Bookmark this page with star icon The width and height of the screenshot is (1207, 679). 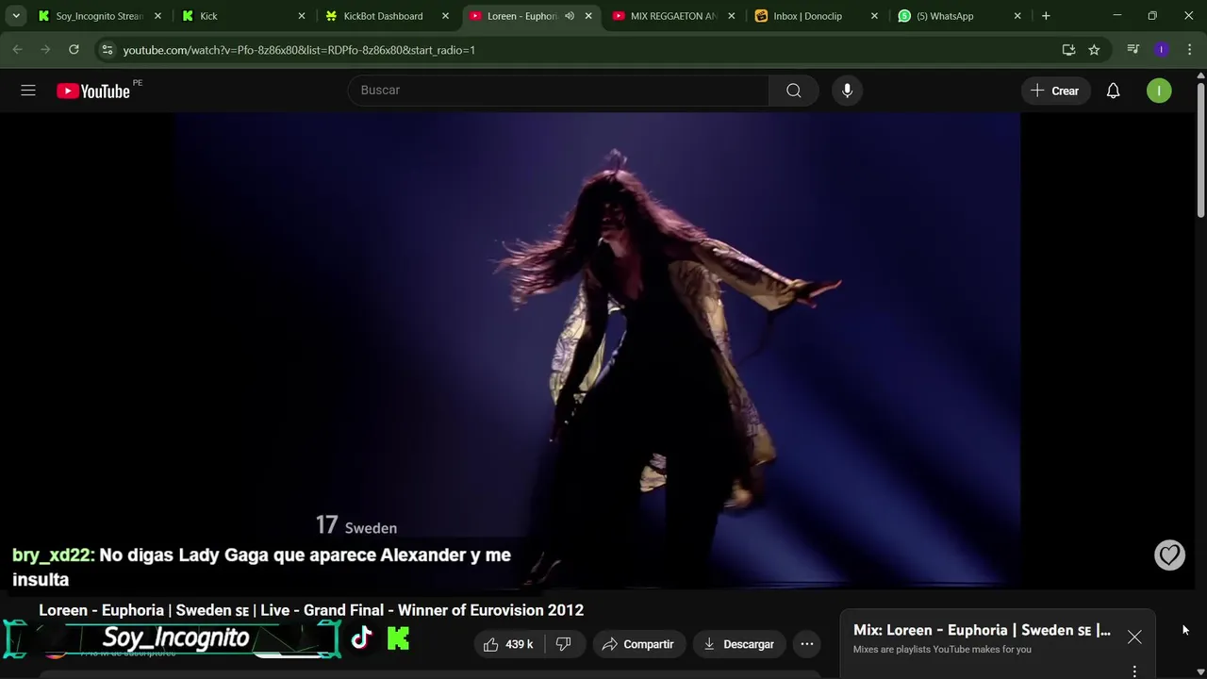point(1094,50)
